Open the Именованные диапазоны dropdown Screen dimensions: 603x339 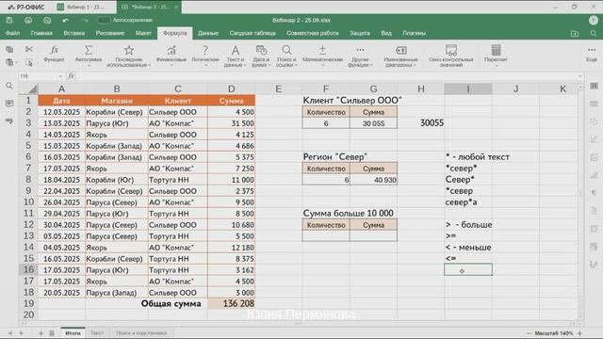tap(400, 56)
